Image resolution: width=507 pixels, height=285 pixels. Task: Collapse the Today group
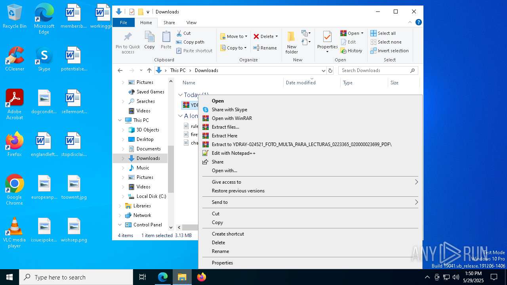pos(180,95)
